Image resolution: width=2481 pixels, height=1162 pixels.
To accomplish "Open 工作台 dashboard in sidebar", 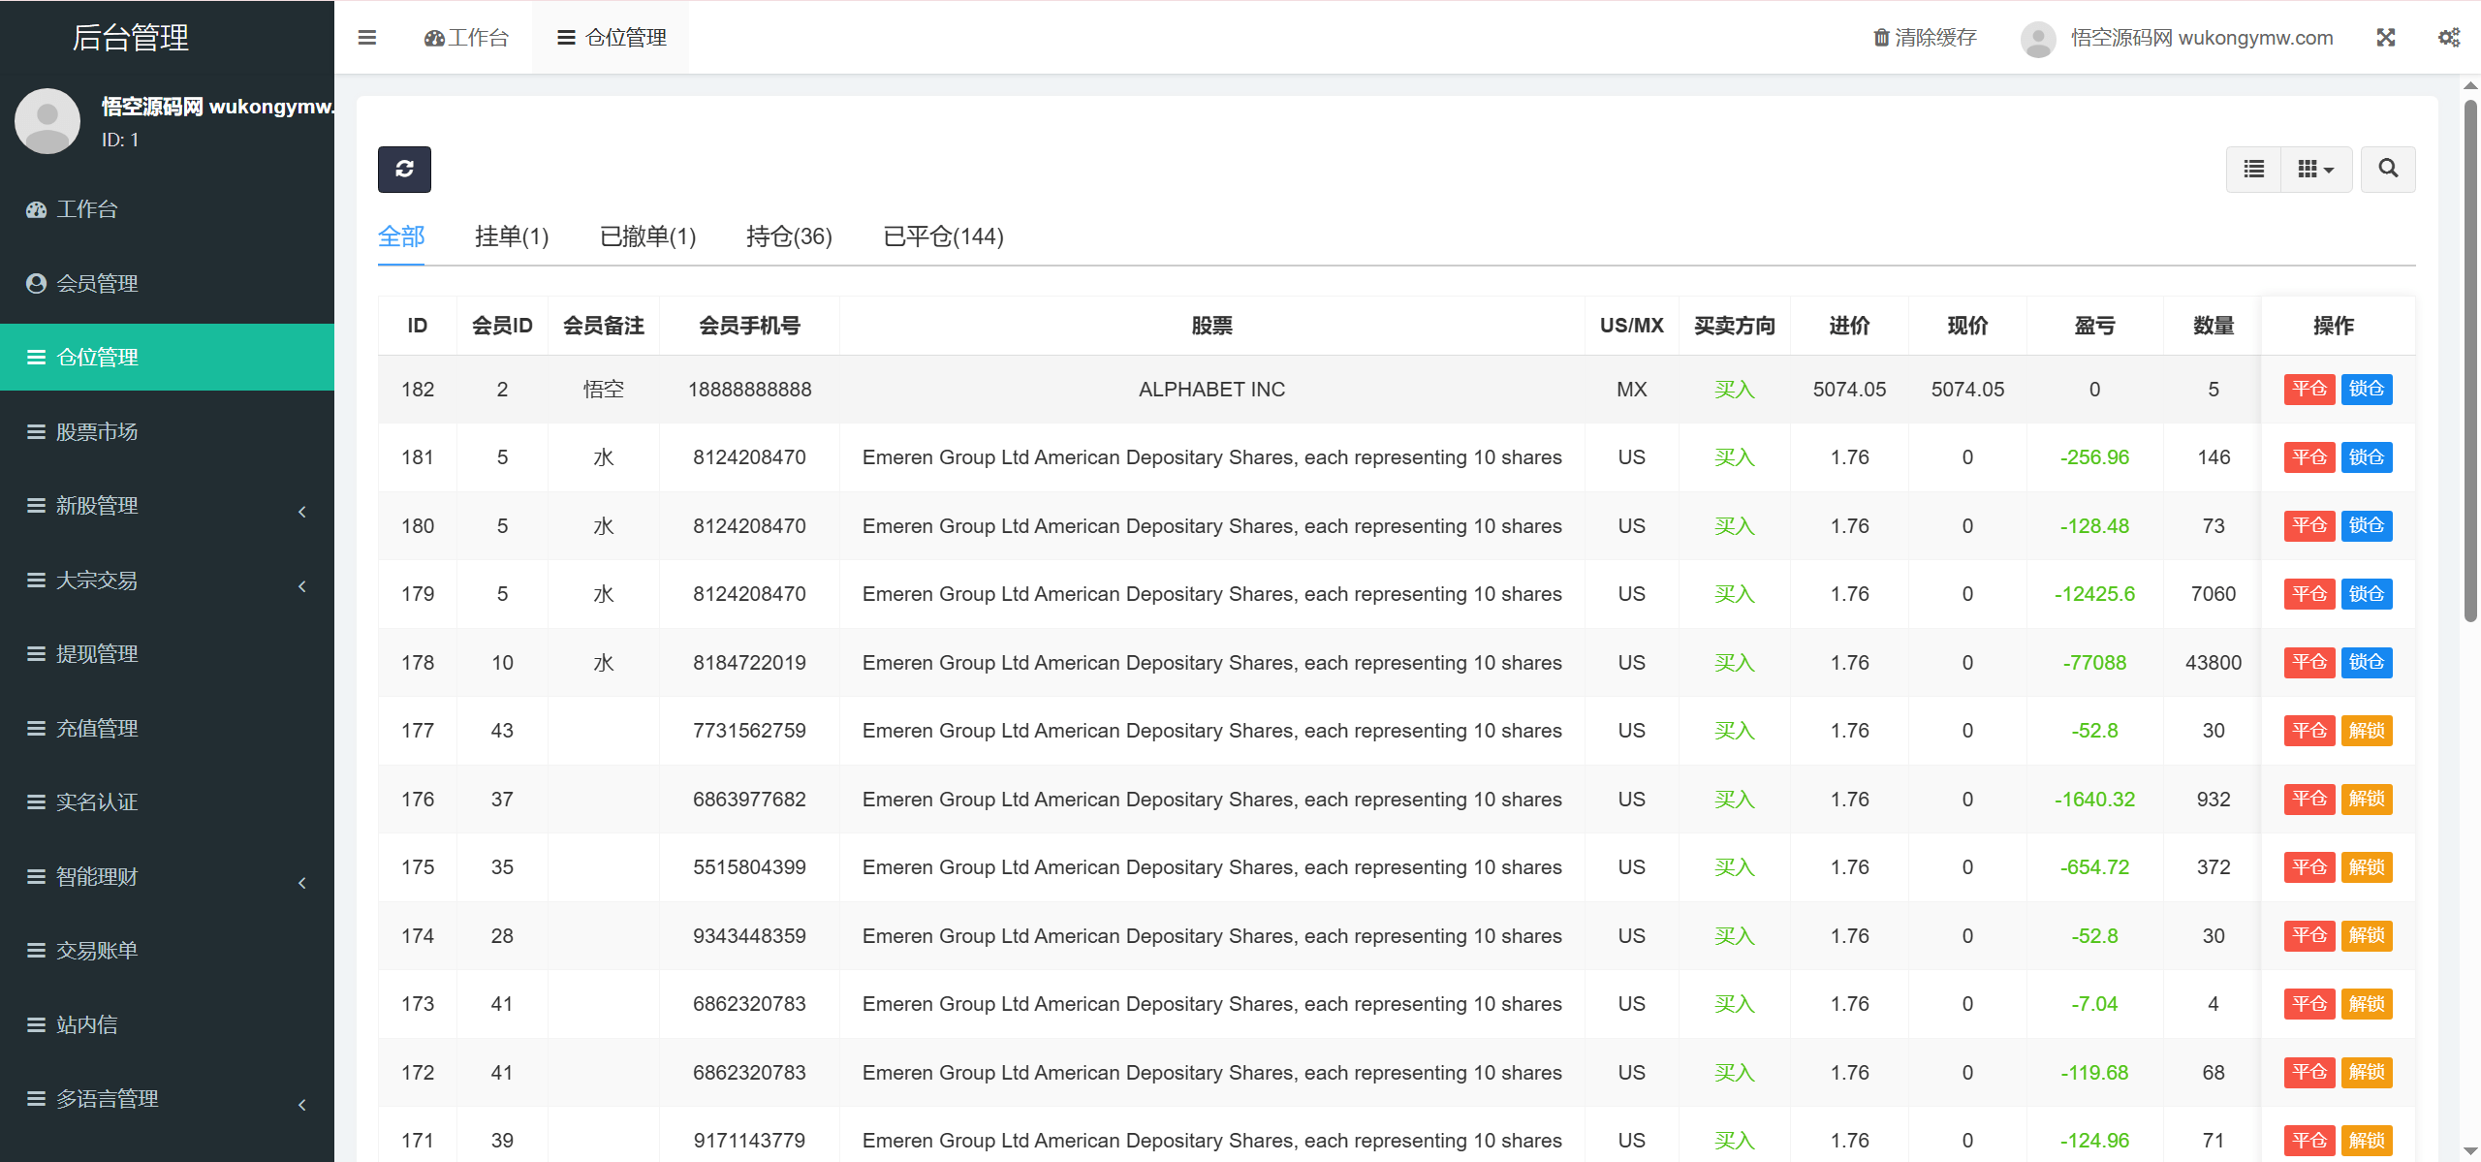I will [x=87, y=209].
